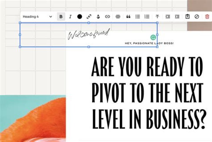
Task: Apply blockquote formatting
Action: (128, 17)
